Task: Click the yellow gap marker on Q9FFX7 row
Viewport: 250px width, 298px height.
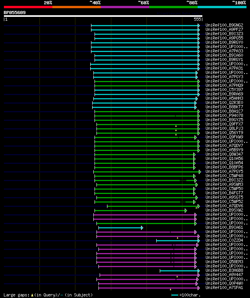Action: pos(176,126)
